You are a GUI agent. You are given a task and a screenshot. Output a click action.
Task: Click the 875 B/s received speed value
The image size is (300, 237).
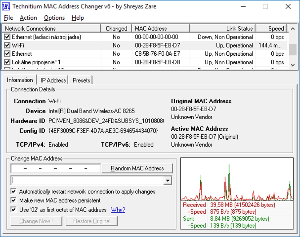233,212
